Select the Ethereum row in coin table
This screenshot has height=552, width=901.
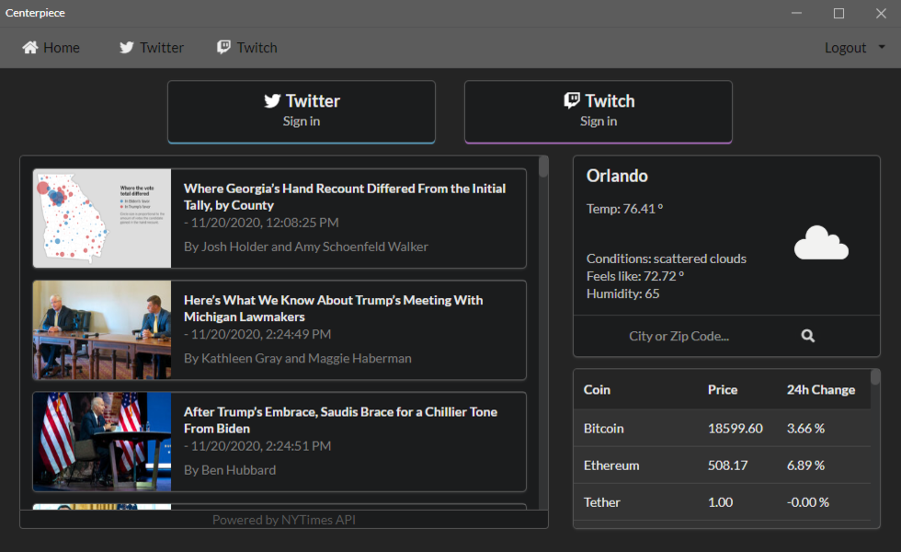tap(722, 466)
